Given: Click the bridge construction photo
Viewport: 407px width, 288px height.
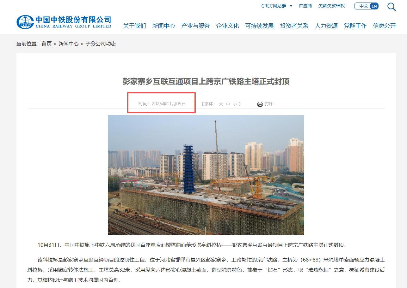Looking at the screenshot, I should point(206,175).
